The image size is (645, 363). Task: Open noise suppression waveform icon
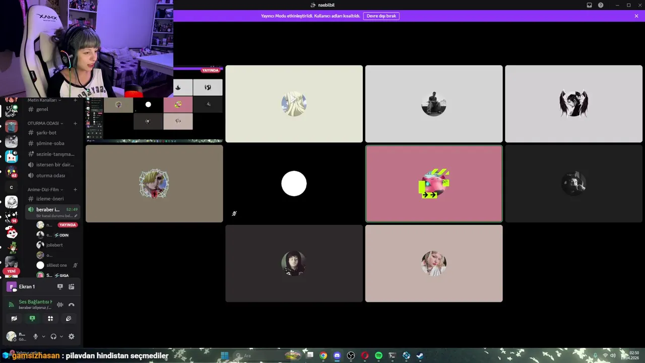pyautogui.click(x=60, y=305)
